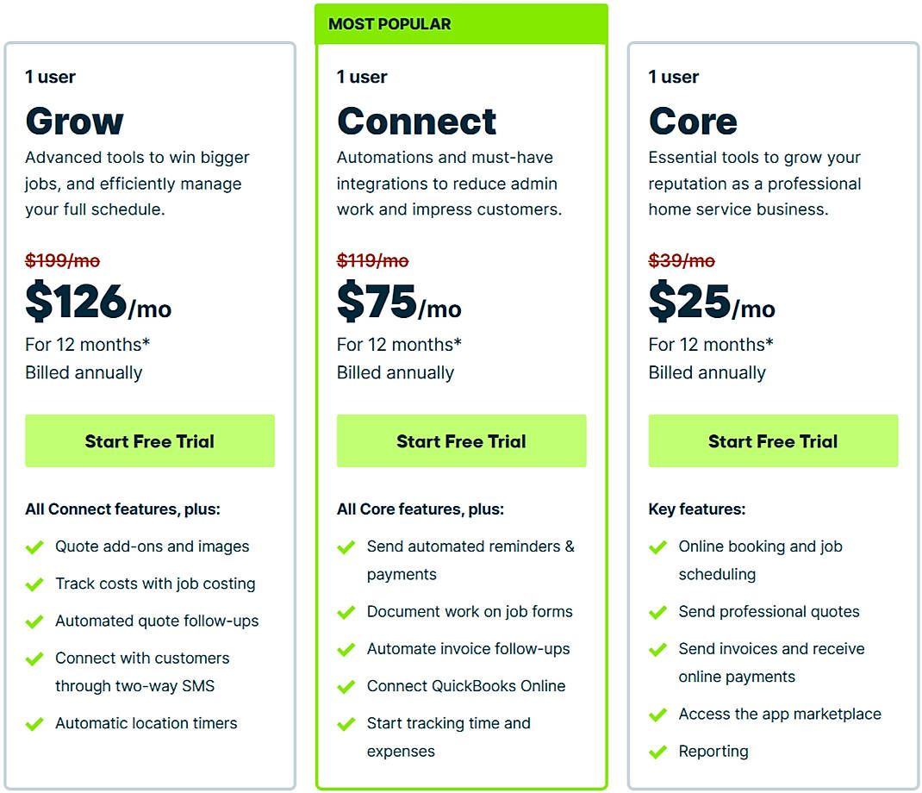This screenshot has height=793, width=922.
Task: Start free trial for Connect plan
Action: tap(461, 441)
